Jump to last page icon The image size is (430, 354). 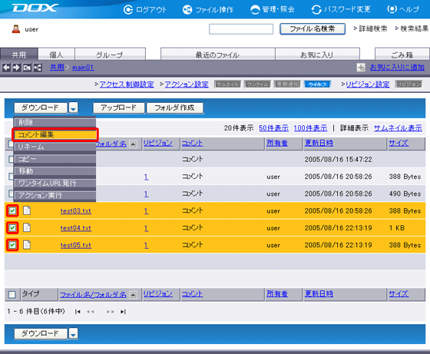(x=123, y=312)
